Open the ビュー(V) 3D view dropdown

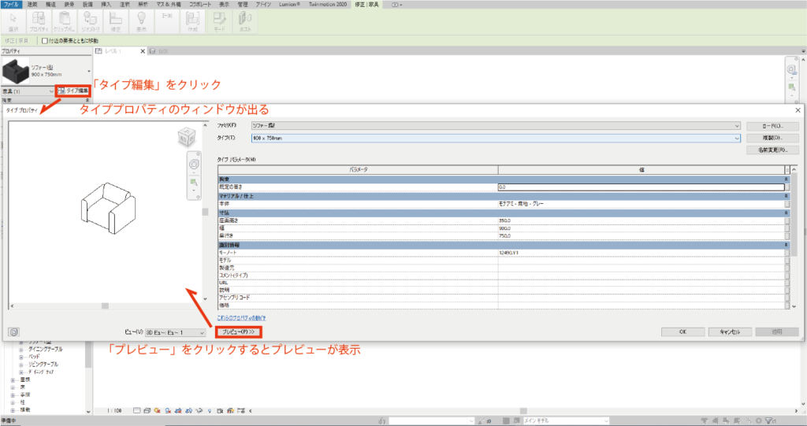point(175,333)
